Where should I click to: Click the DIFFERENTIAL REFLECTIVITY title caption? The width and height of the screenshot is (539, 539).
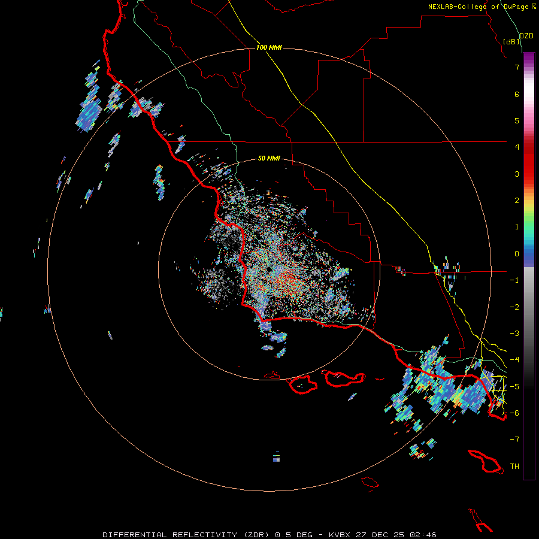pyautogui.click(x=269, y=535)
